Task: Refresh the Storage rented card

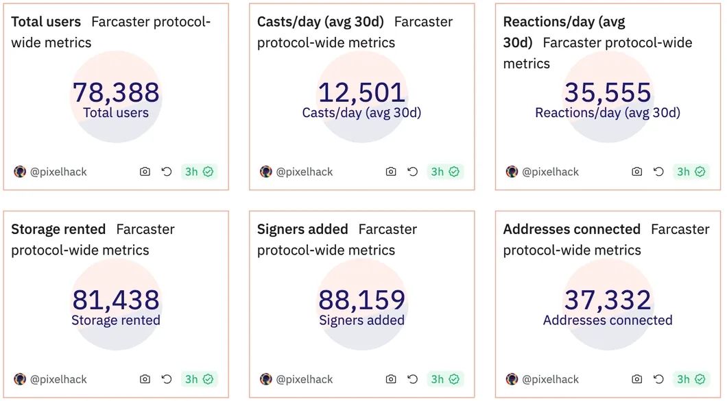Action: click(167, 379)
